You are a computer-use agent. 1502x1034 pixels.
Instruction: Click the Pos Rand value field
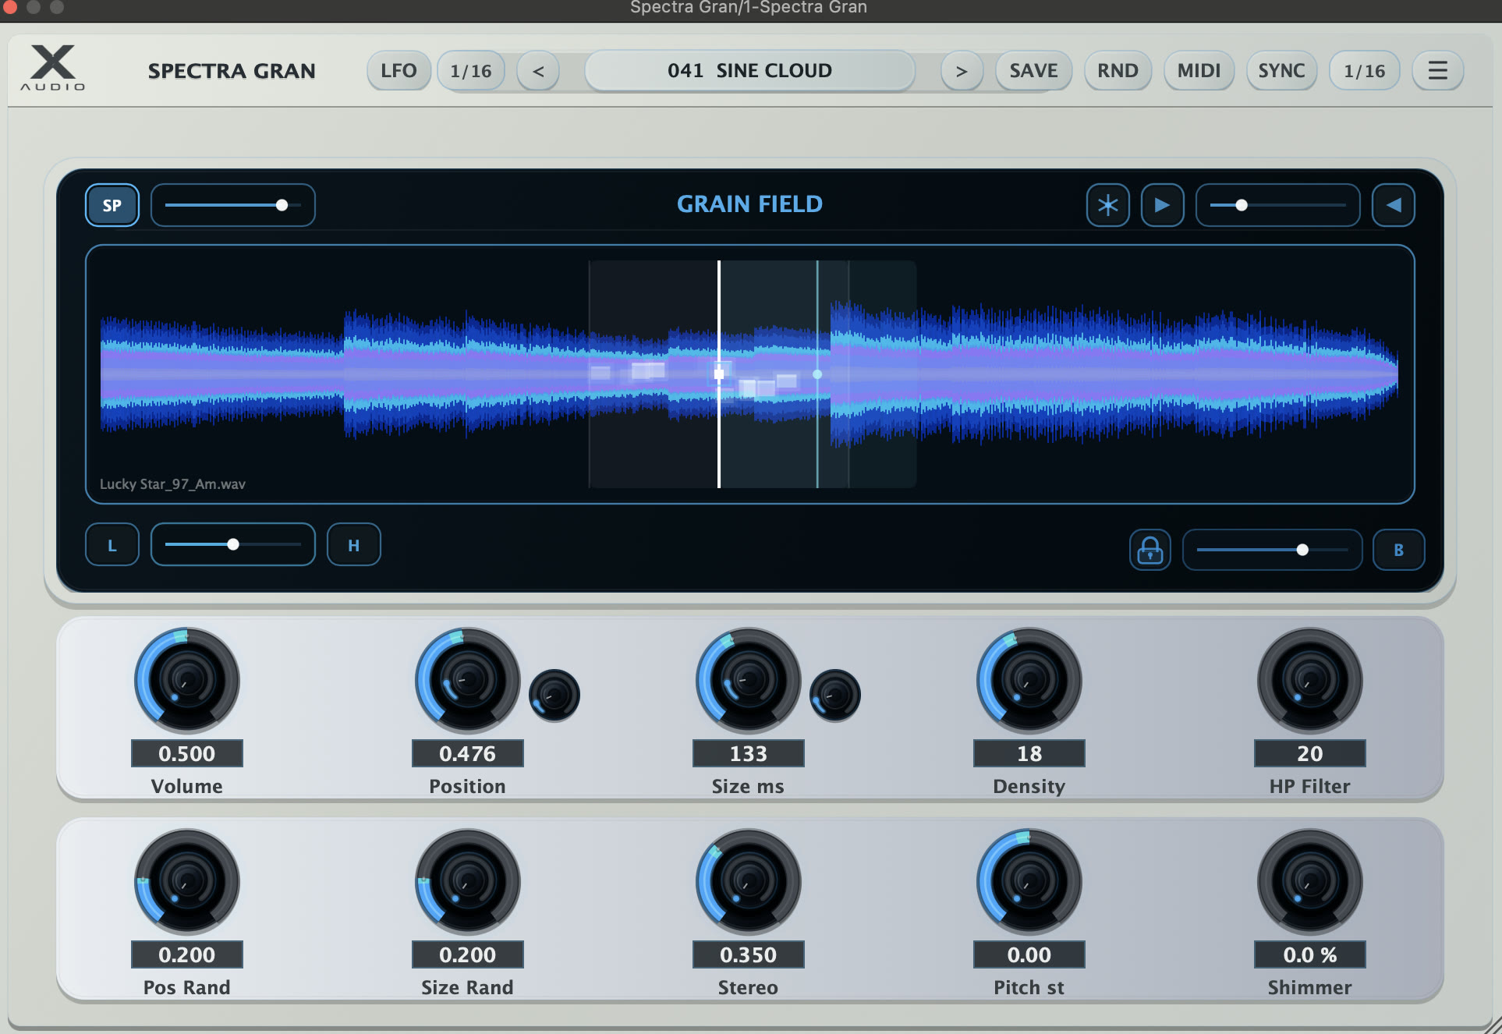pos(187,954)
